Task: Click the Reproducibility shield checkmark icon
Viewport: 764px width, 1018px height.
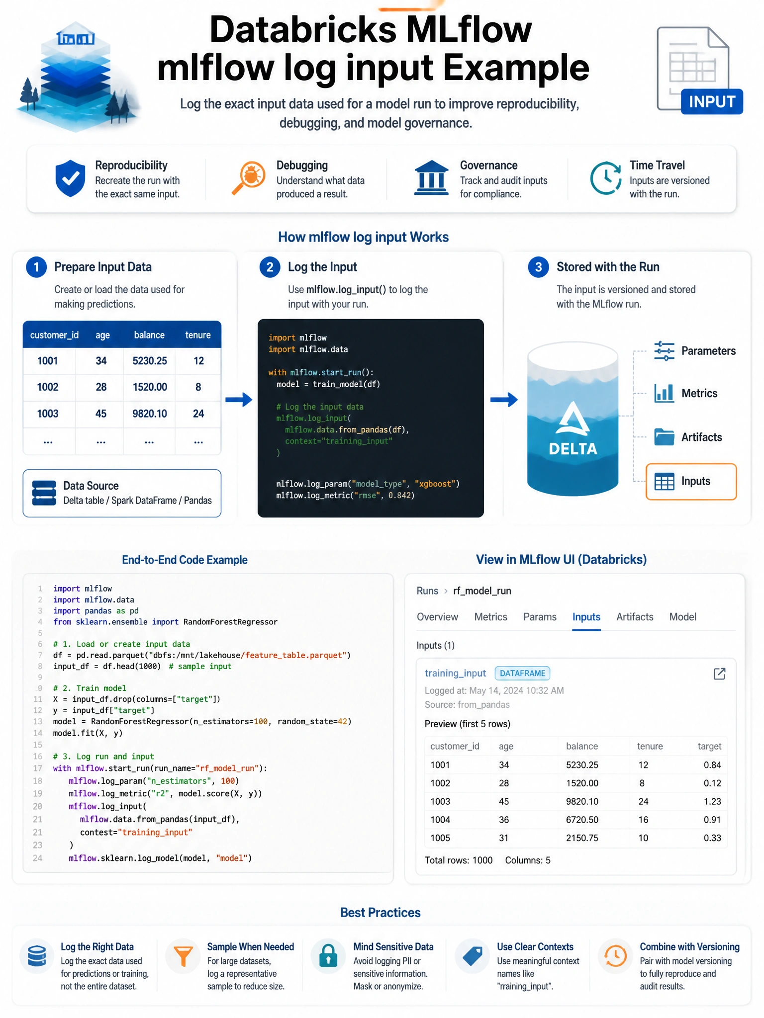Action: point(70,178)
